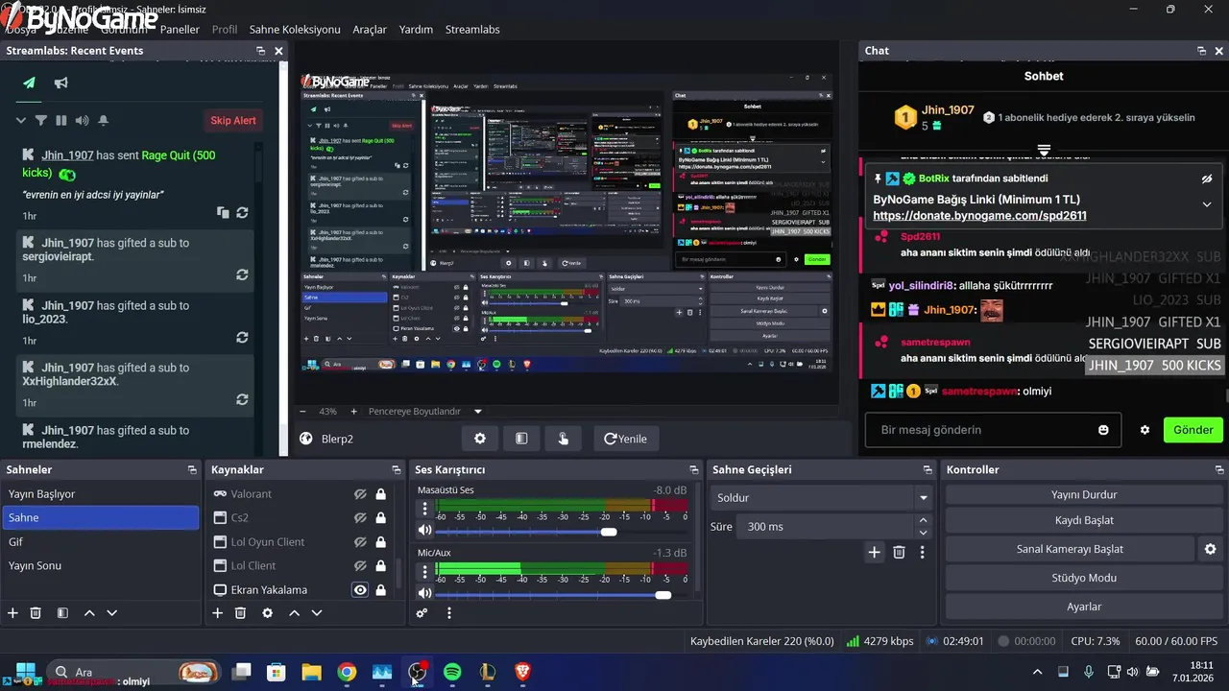The width and height of the screenshot is (1229, 691).
Task: Open Spotify from the taskbar
Action: pos(452,673)
